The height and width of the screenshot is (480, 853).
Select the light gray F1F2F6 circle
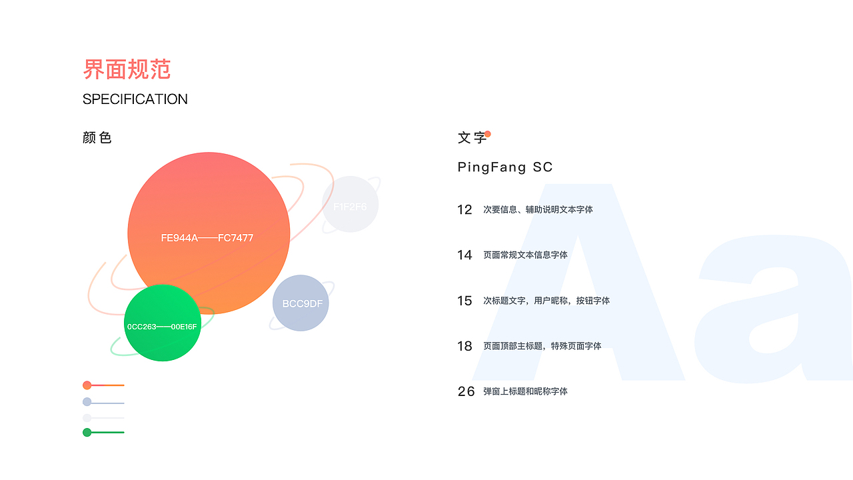coord(350,205)
